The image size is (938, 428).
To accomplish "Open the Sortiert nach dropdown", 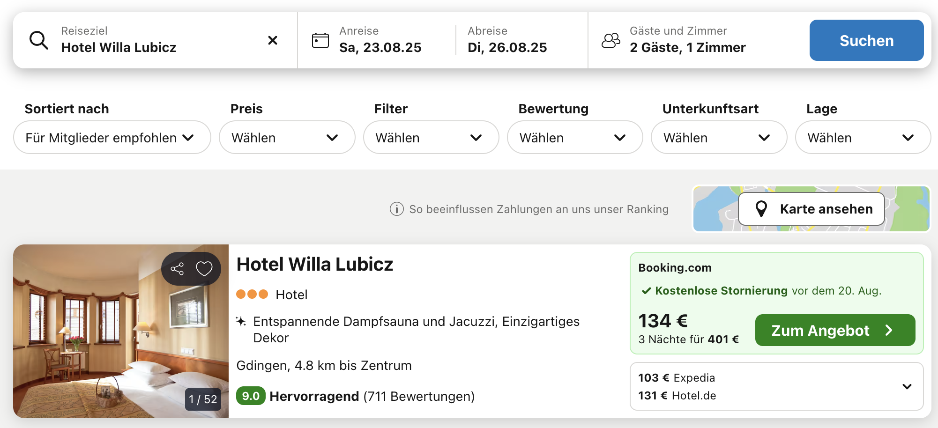I will point(112,138).
